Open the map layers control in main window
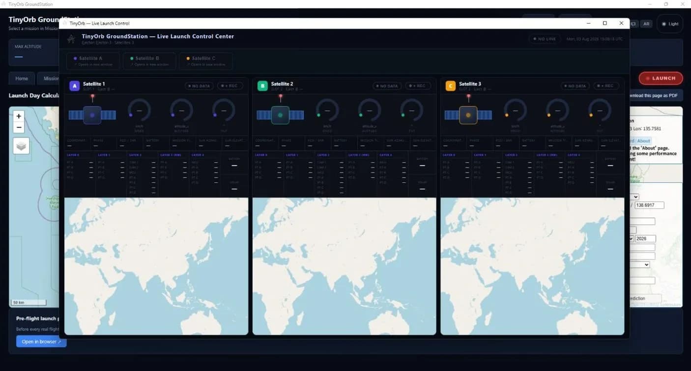This screenshot has width=691, height=371. [x=21, y=146]
